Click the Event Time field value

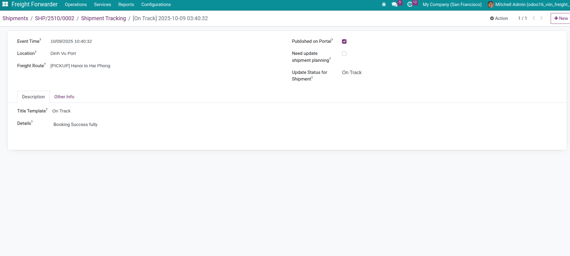(x=71, y=41)
